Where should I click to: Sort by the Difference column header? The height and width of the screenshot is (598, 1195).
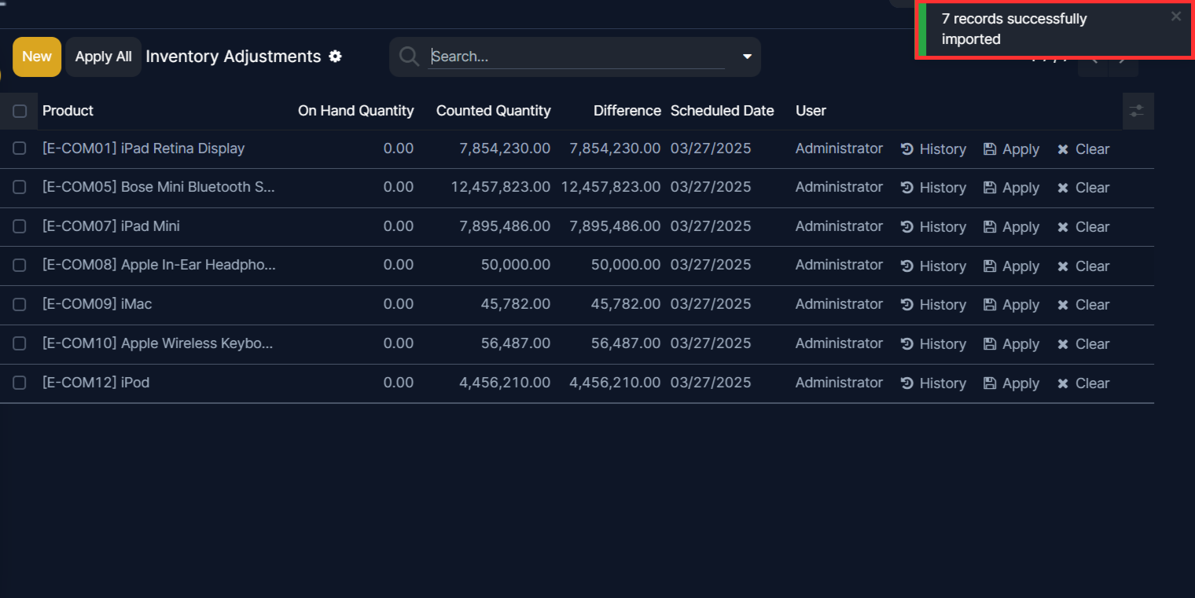click(x=627, y=111)
